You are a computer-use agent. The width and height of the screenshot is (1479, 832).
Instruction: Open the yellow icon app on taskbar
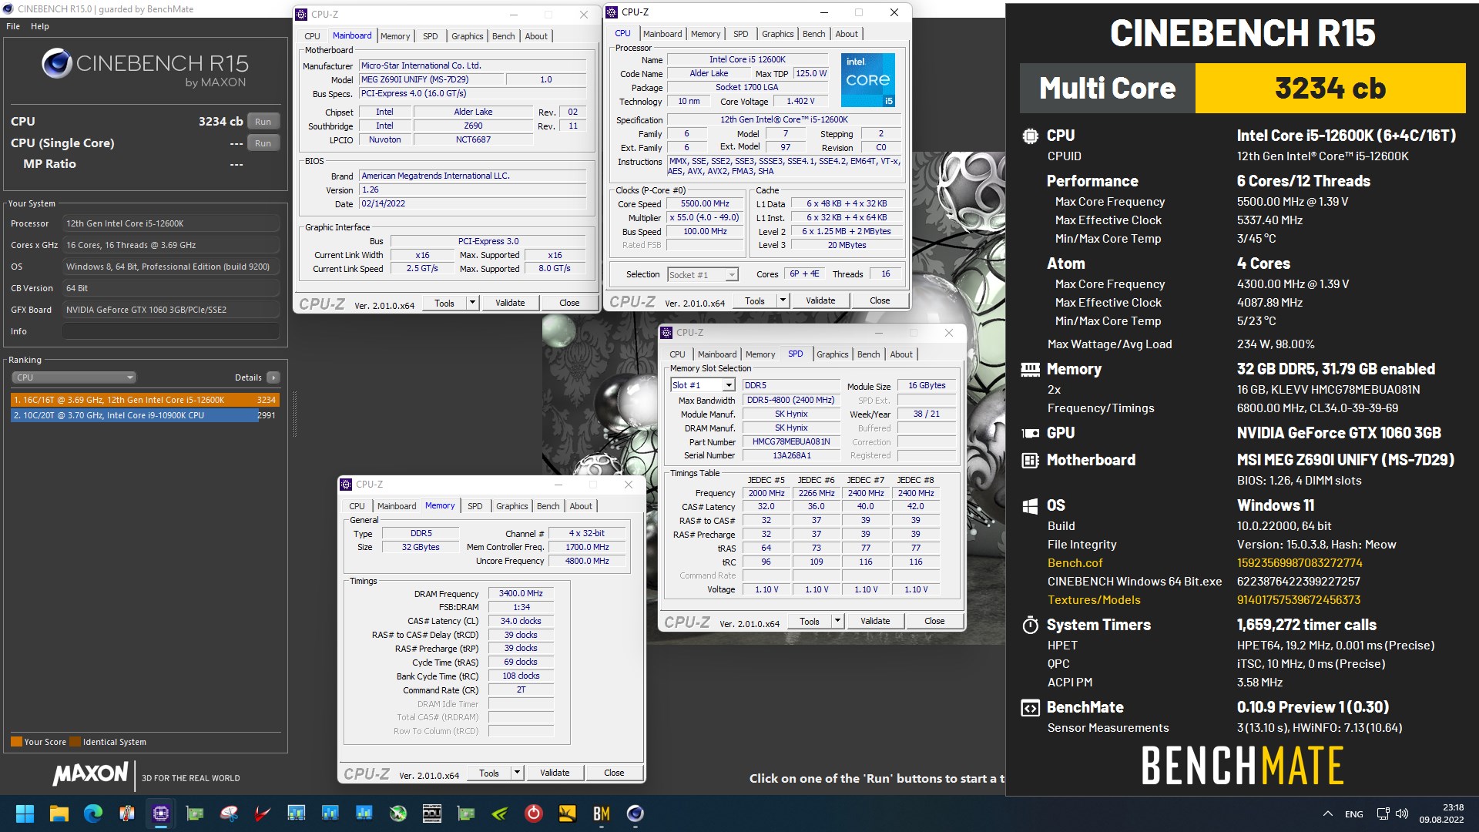(568, 814)
